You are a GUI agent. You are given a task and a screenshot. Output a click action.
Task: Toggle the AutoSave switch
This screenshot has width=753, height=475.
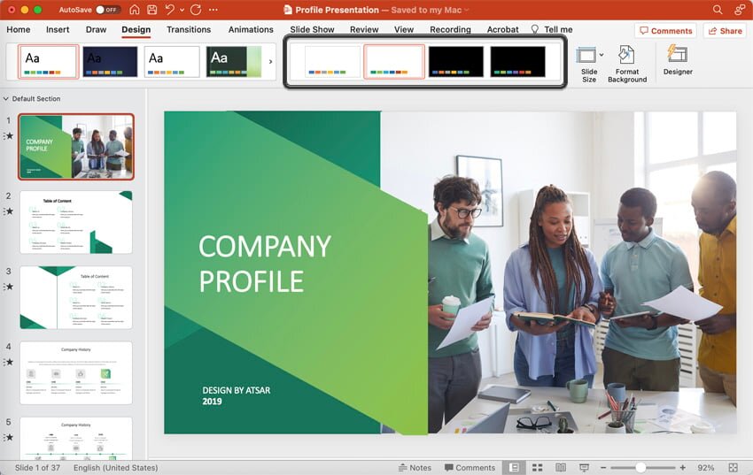click(107, 10)
